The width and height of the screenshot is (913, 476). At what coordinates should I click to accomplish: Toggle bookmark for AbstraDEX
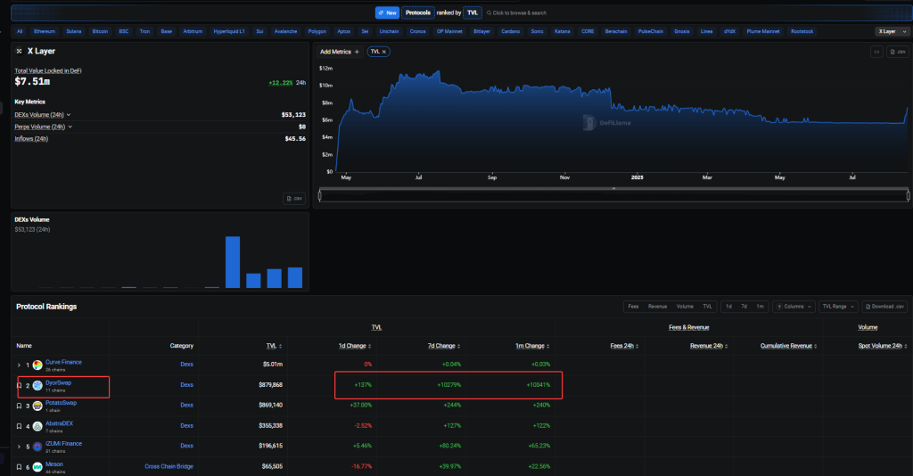pos(20,425)
